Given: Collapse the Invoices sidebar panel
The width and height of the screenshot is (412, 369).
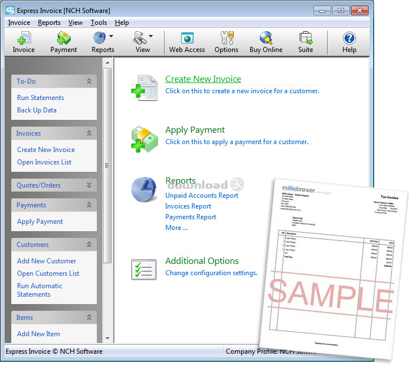Looking at the screenshot, I should [89, 133].
